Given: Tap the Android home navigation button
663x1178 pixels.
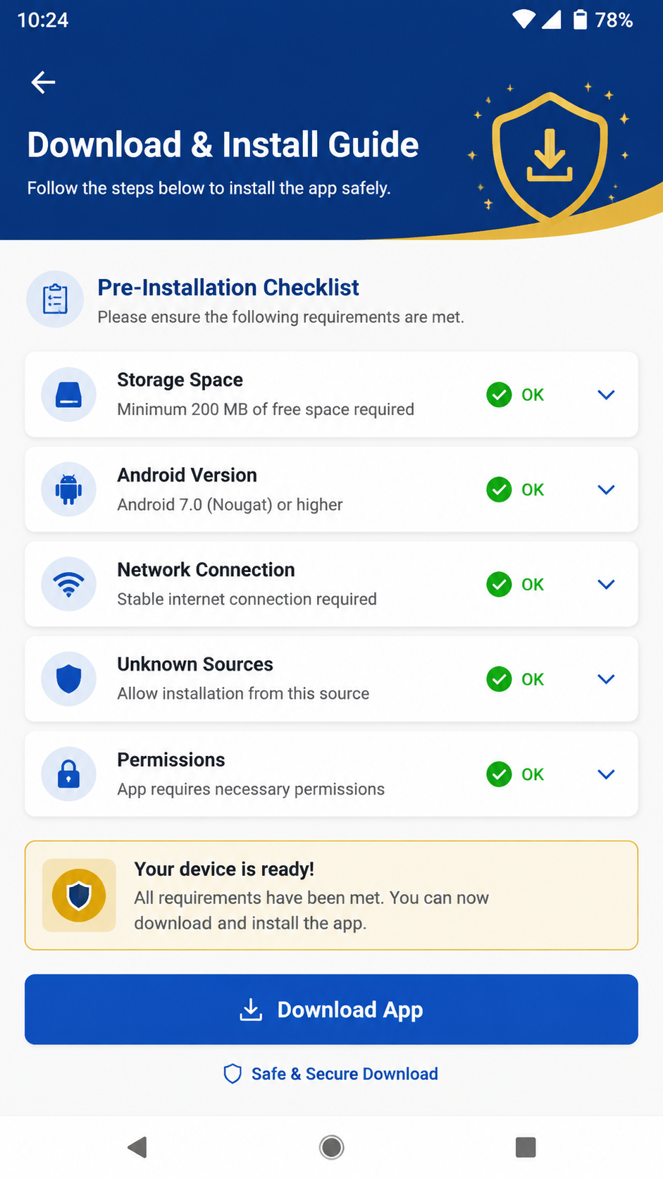Looking at the screenshot, I should 331,1147.
